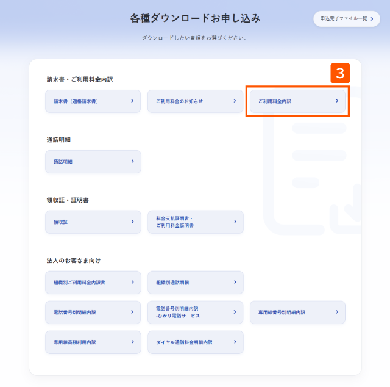390x387 pixels.
Task: Select ダイヤル通話料金明細内訳 download
Action: tap(196, 342)
